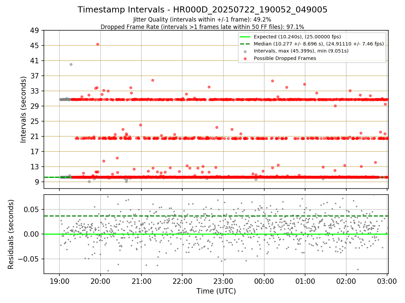
Task: Click the 'Dropped Frame Rate' 97.1% subtitle line
Action: coord(202,27)
